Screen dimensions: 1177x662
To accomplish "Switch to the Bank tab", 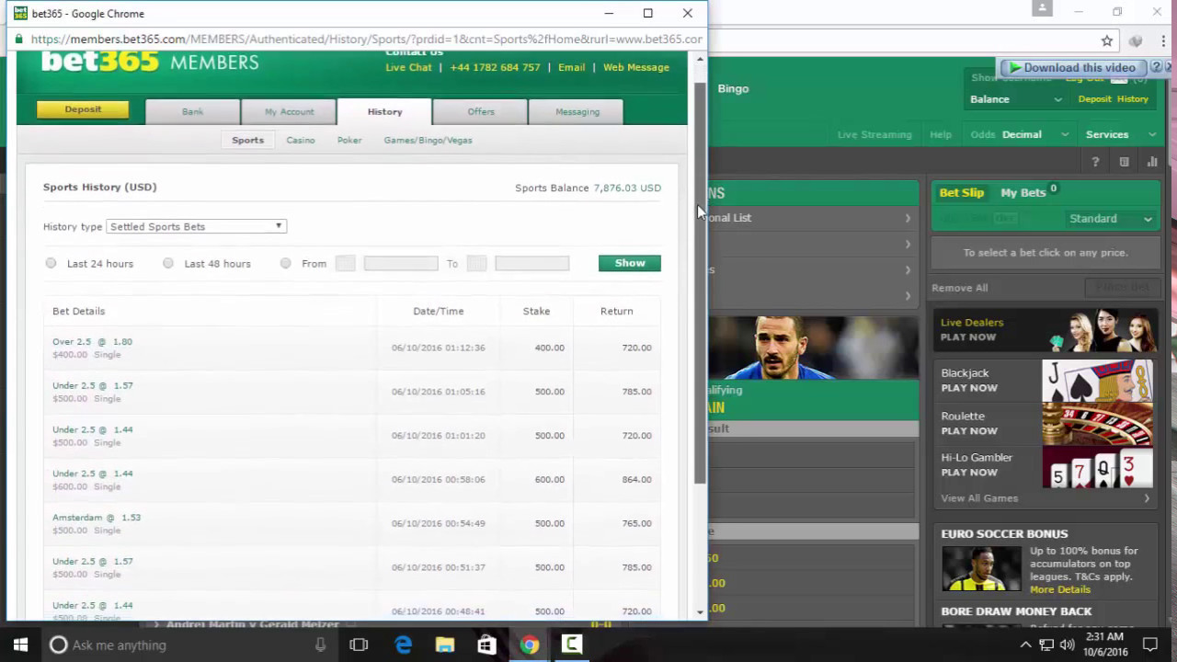I will 192,111.
